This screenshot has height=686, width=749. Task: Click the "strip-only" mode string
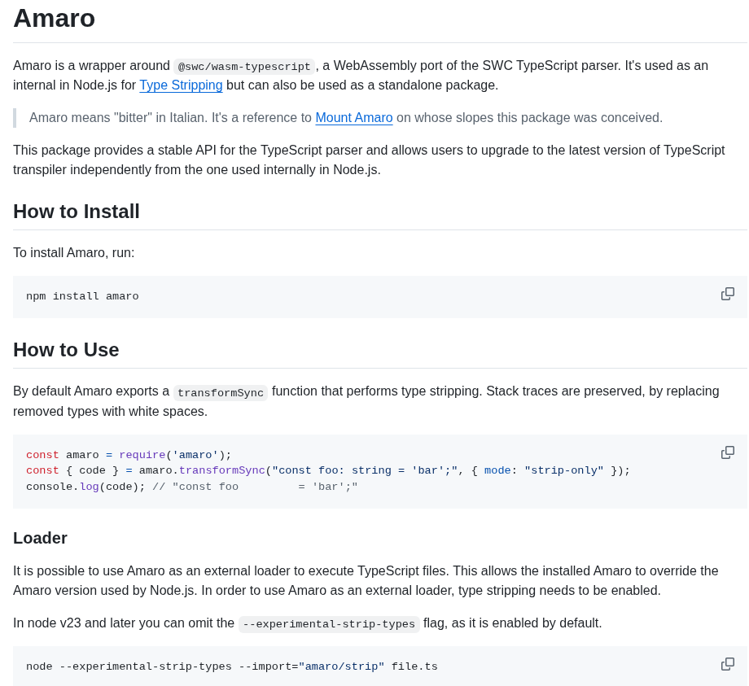click(564, 470)
